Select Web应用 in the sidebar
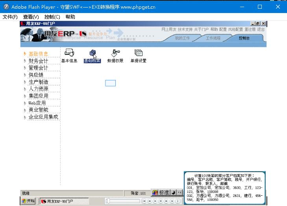The height and width of the screenshot is (206, 287). click(x=37, y=103)
